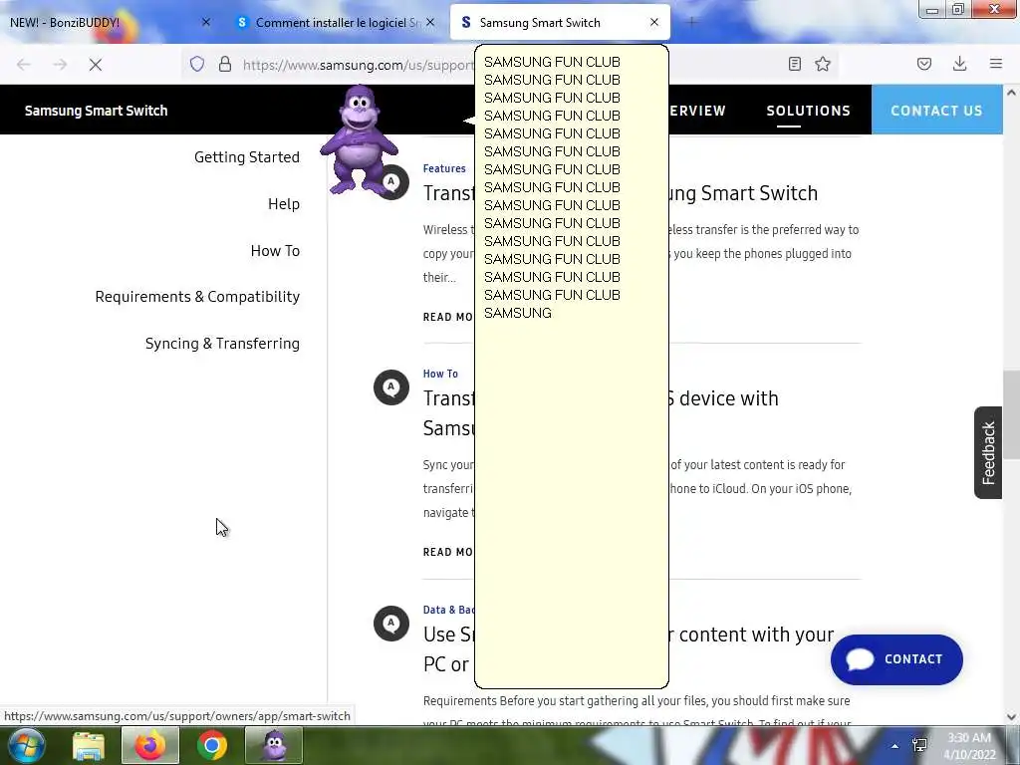Click the scrollbar down arrow
Image resolution: width=1020 pixels, height=765 pixels.
point(1011,716)
